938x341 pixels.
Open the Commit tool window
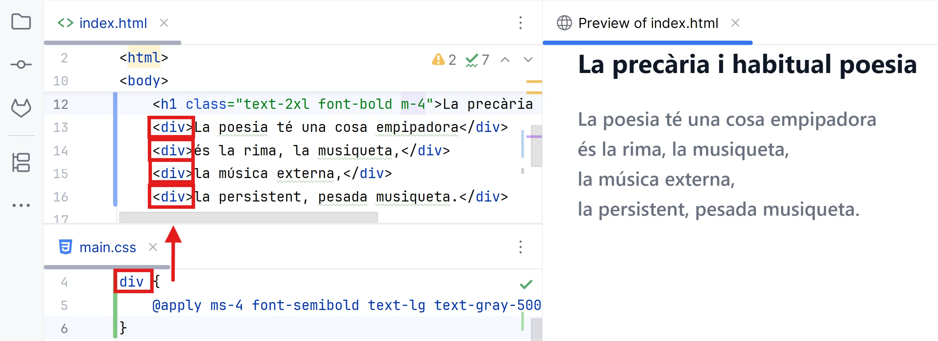[x=21, y=65]
